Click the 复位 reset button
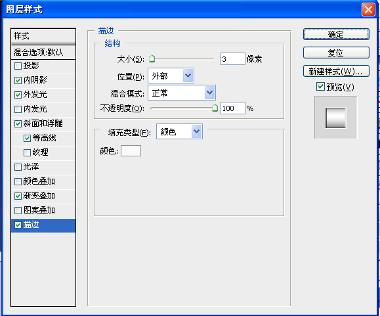The height and width of the screenshot is (316, 380). coord(336,53)
